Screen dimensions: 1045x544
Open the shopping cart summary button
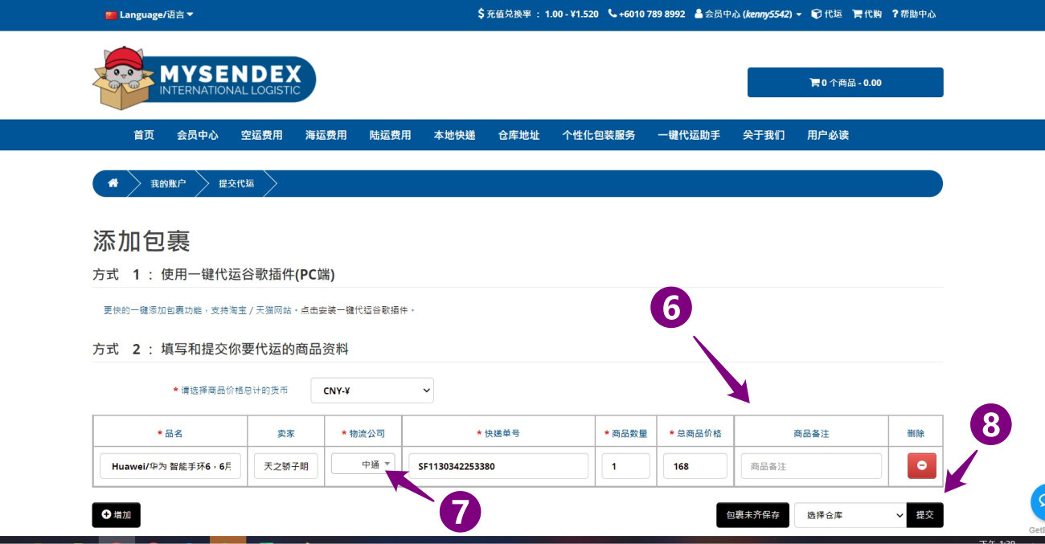point(845,83)
